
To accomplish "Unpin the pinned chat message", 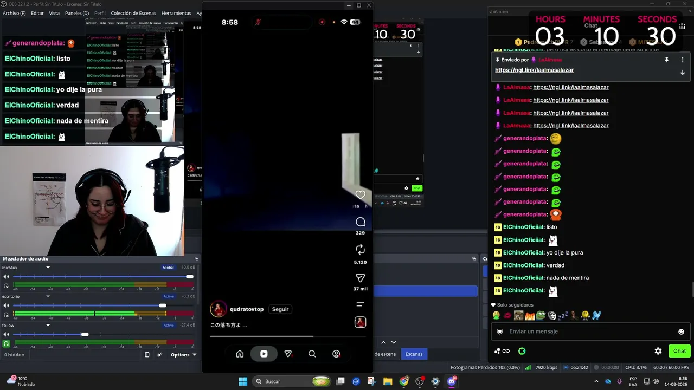I will click(666, 60).
